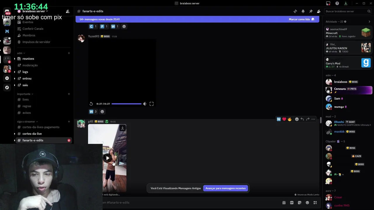The height and width of the screenshot is (210, 374).
Task: Play g4ll's video attachment
Action: click(108, 158)
